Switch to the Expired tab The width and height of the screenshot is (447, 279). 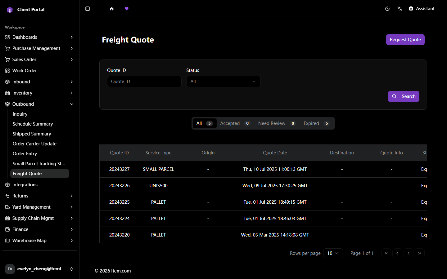coord(317,123)
